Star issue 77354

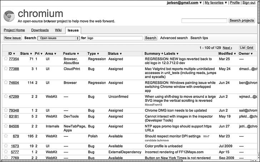coord(6,58)
